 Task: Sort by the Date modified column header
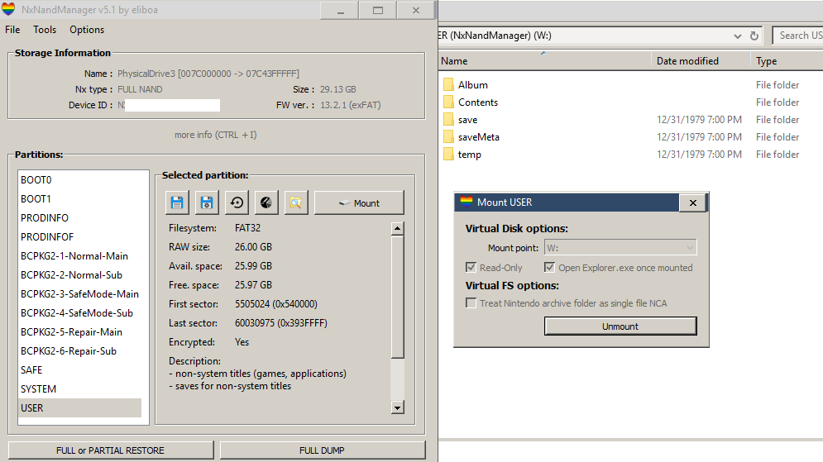point(701,61)
